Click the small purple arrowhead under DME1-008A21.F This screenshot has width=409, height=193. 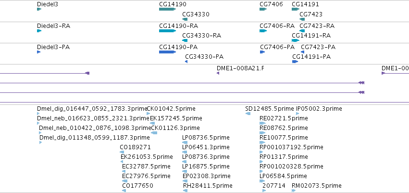[x=218, y=73]
